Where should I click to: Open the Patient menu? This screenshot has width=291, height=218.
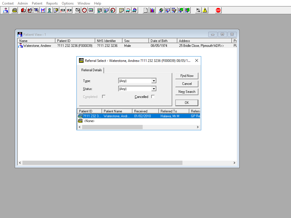[37, 3]
